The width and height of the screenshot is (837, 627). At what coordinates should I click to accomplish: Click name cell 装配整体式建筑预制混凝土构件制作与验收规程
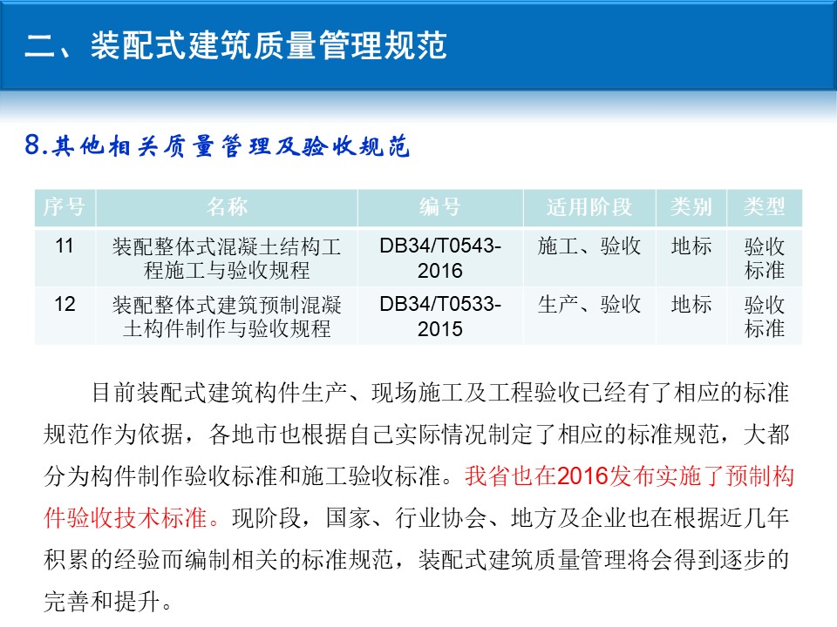227,316
